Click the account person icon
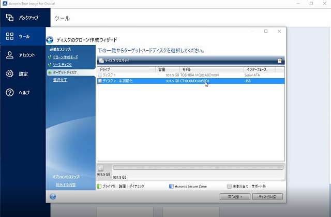Screen dimensions: 331x217 pyautogui.click(x=10, y=55)
